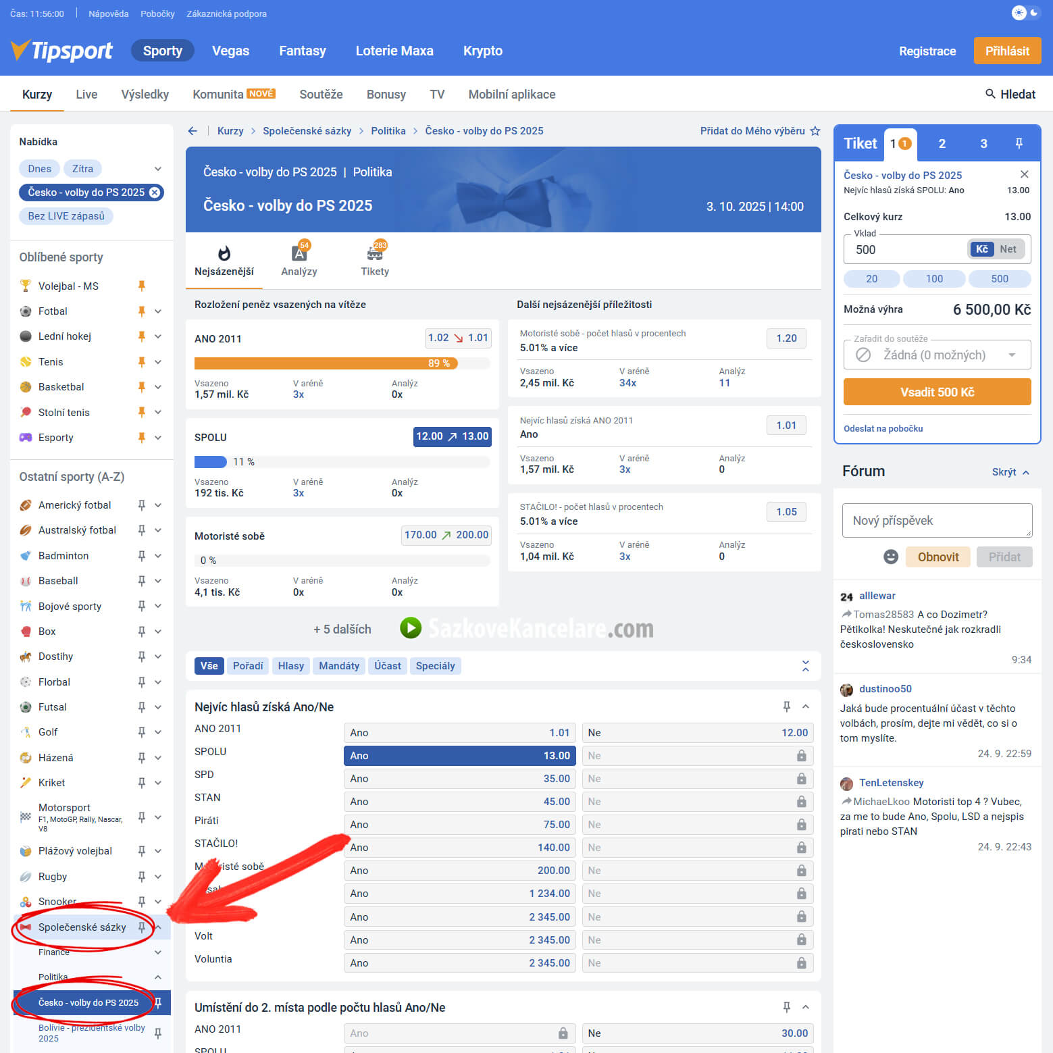Pin the ticket panel with pushpin icon
The image size is (1053, 1053).
[1019, 143]
